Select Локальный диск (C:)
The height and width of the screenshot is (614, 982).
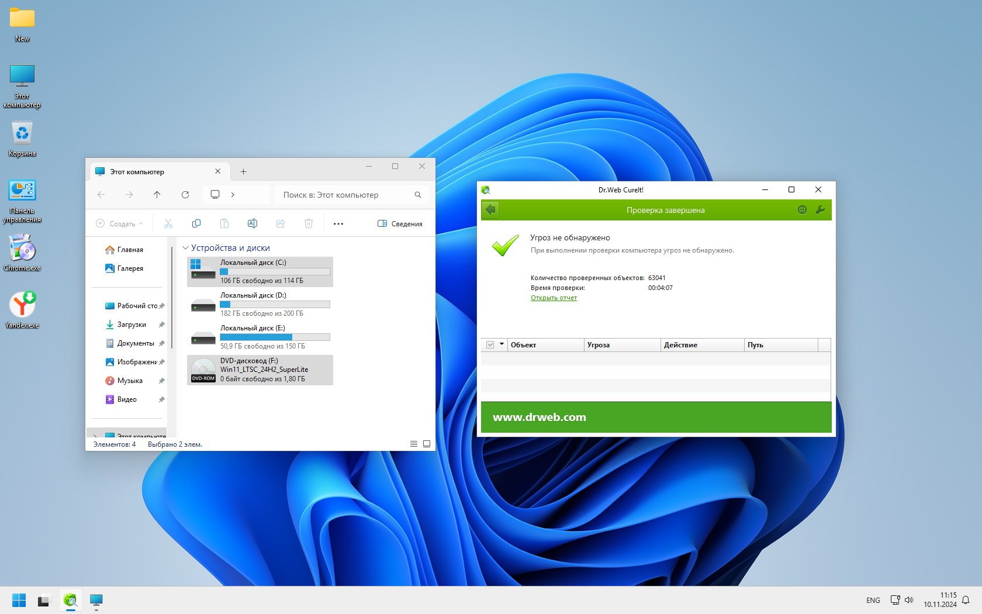point(260,272)
